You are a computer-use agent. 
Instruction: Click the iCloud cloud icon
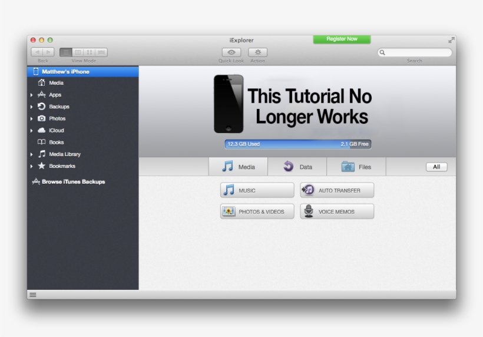coord(41,130)
